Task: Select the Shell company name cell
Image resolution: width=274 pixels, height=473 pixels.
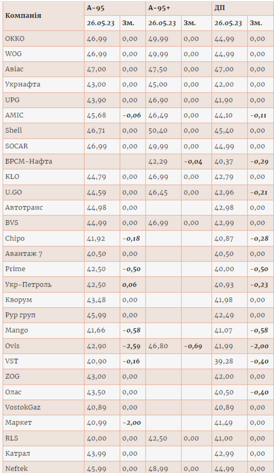Action: [14, 131]
